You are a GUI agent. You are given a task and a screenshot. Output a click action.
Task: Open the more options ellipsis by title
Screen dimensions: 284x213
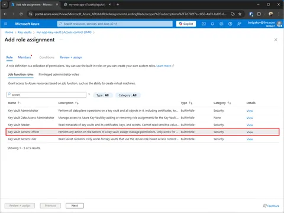click(x=62, y=40)
